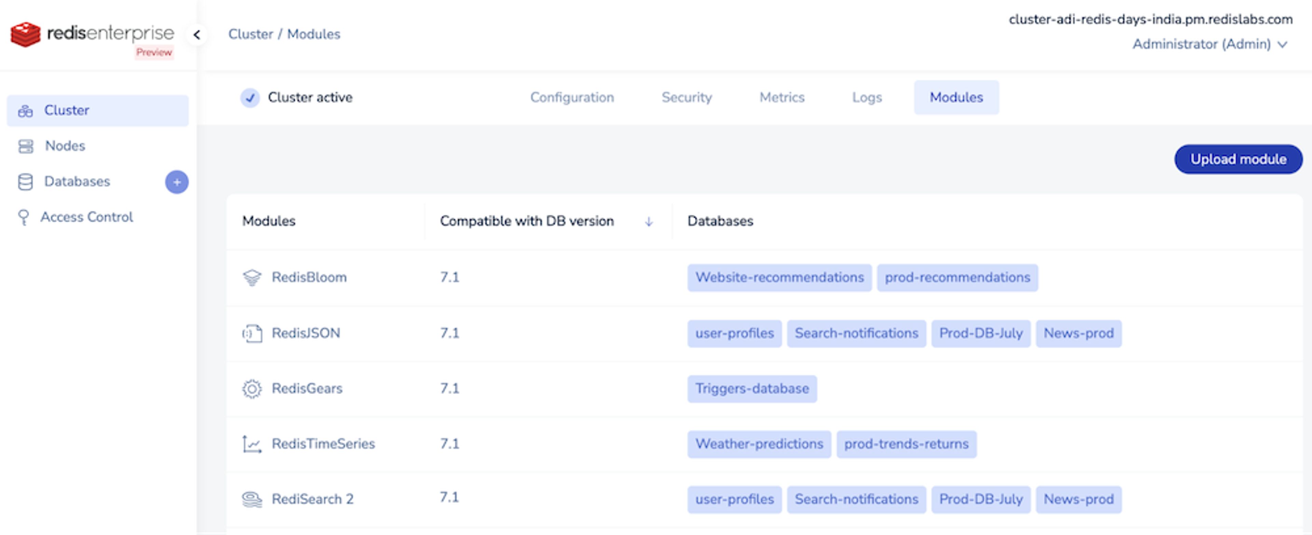Collapse the sidebar with chevron arrow

196,34
